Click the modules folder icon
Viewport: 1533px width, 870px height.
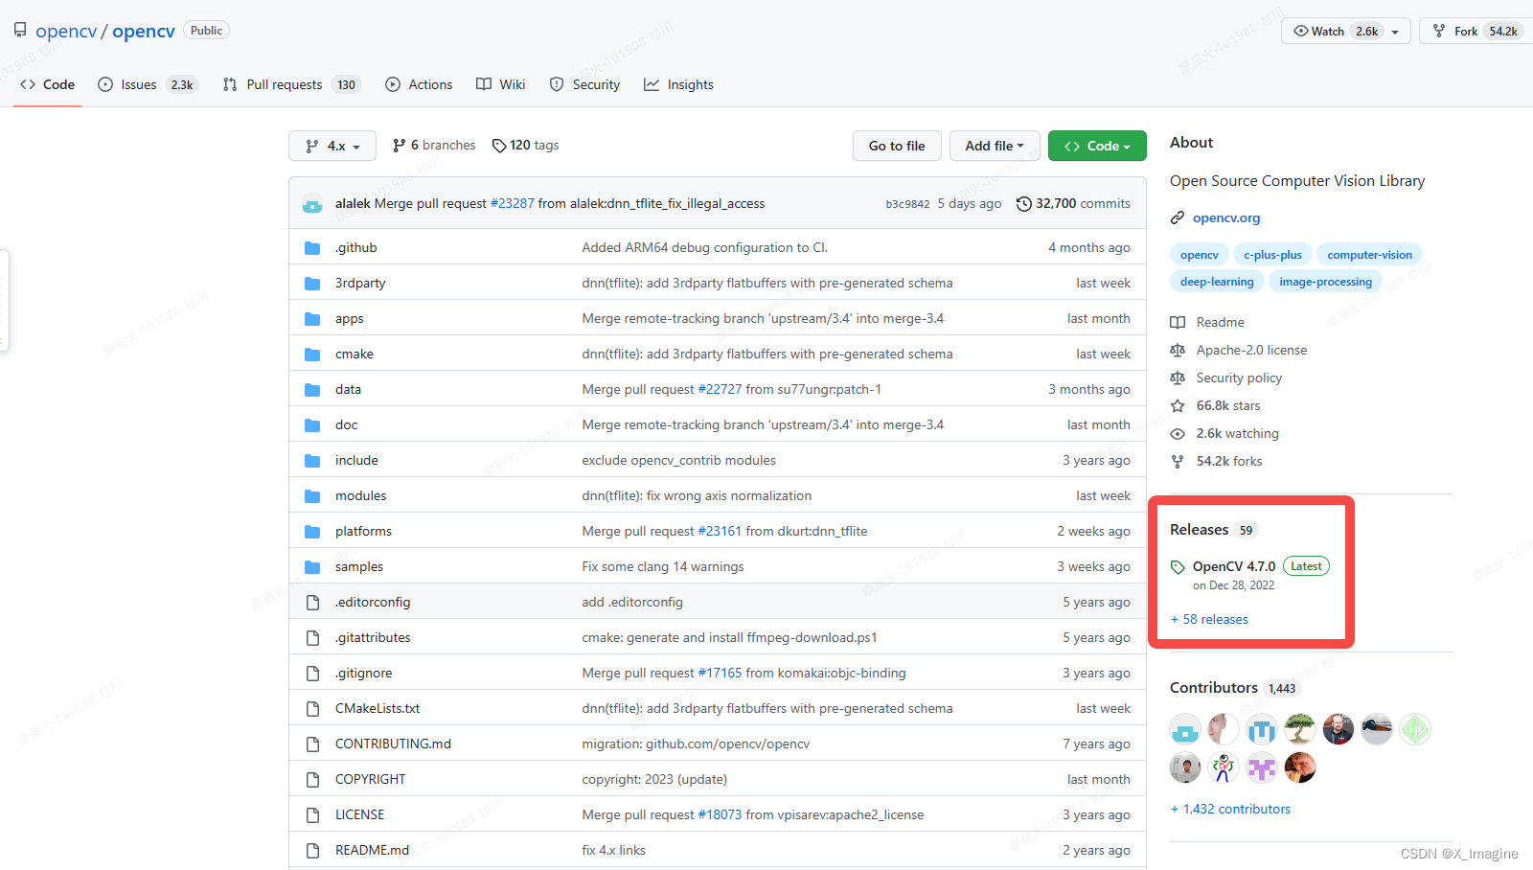point(312,496)
